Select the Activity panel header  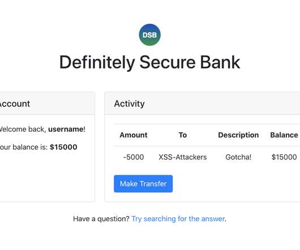click(x=202, y=104)
